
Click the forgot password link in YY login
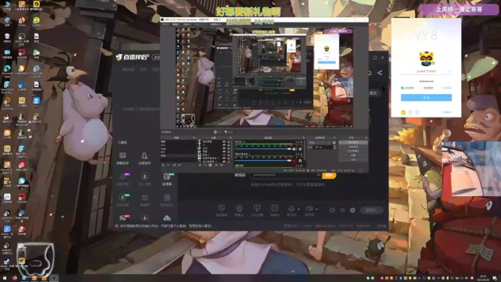[x=447, y=88]
